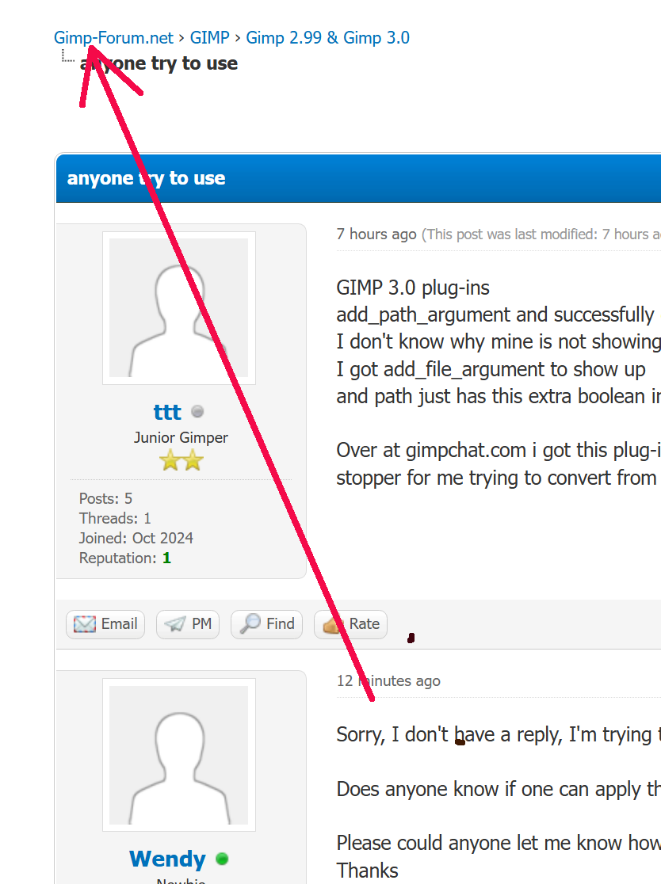Go to the GIMP breadcrumb link
The image size is (661, 884).
coord(209,38)
